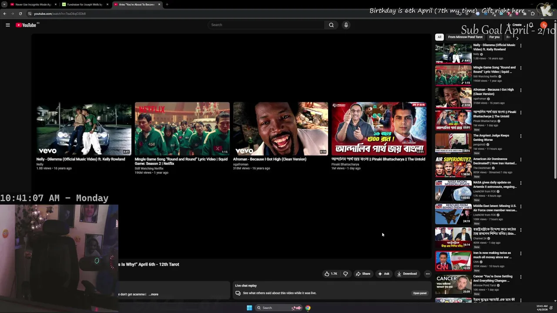The width and height of the screenshot is (557, 313).
Task: Open Windows Start menu
Action: click(x=249, y=308)
